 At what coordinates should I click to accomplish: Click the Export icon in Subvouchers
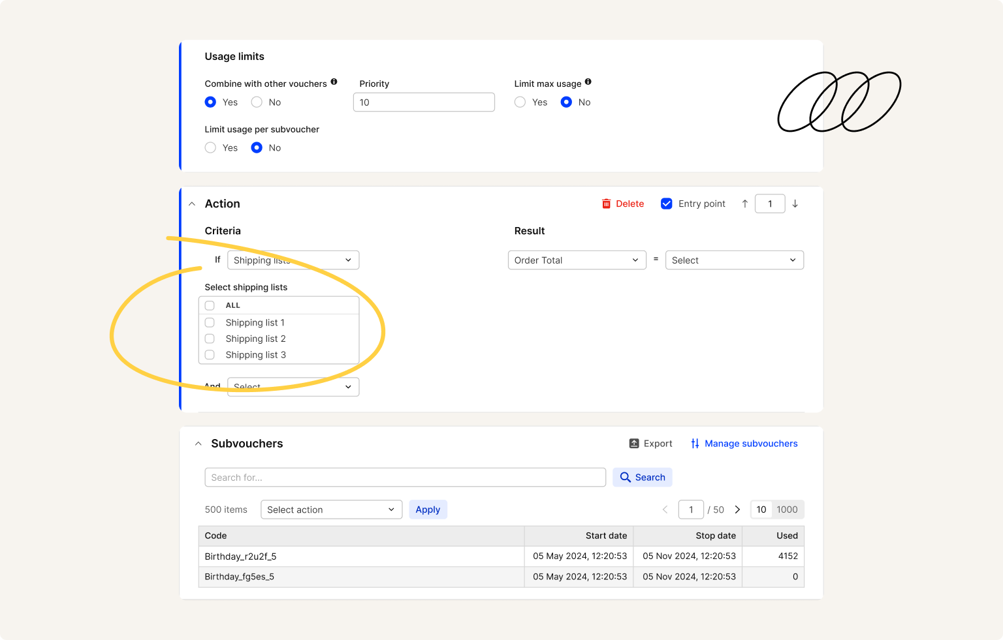[x=633, y=444]
